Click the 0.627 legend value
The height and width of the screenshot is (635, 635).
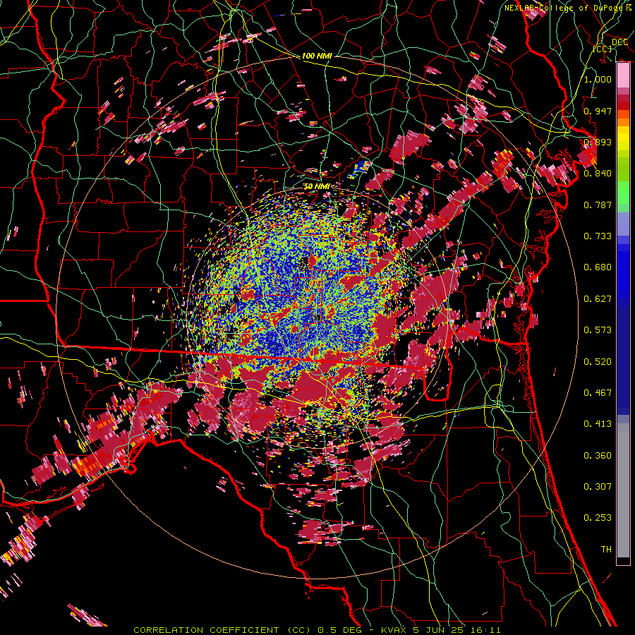598,299
